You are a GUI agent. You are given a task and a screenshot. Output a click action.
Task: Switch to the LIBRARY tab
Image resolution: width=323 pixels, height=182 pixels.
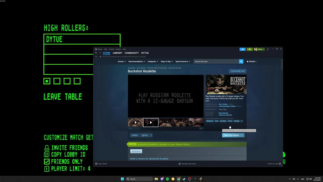[117, 53]
